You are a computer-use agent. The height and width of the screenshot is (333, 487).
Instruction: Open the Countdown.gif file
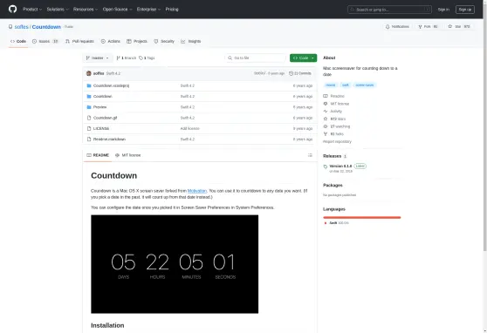105,118
